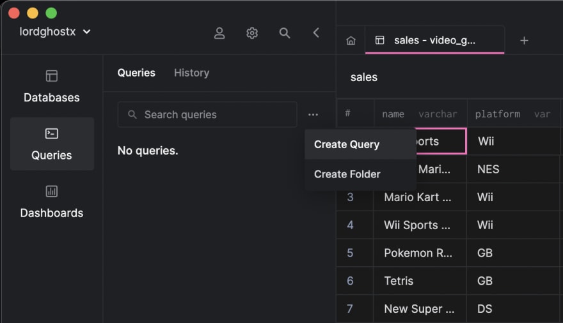This screenshot has height=323, width=563.
Task: Click the # column header
Action: point(354,114)
